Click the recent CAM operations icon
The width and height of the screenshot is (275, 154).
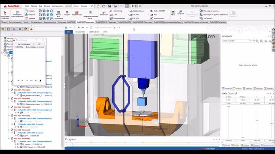coord(17,12)
